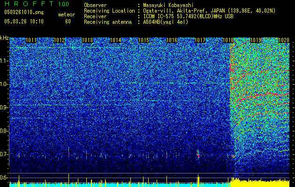295x187 pixels.
Task: Select the ICOM IC-575 receiver text
Action: [x=188, y=16]
